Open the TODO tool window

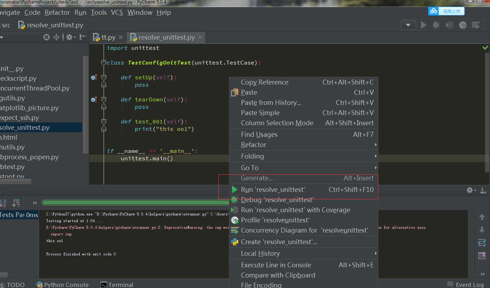(x=12, y=284)
